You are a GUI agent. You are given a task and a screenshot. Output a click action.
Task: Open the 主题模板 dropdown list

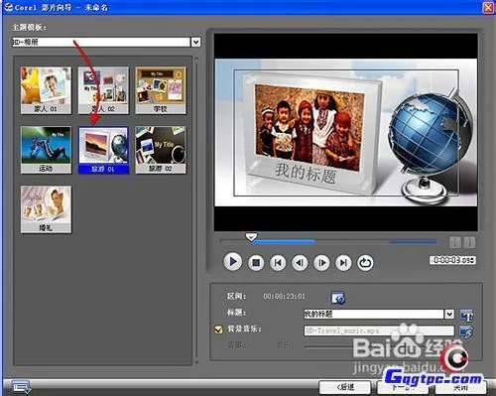(195, 42)
